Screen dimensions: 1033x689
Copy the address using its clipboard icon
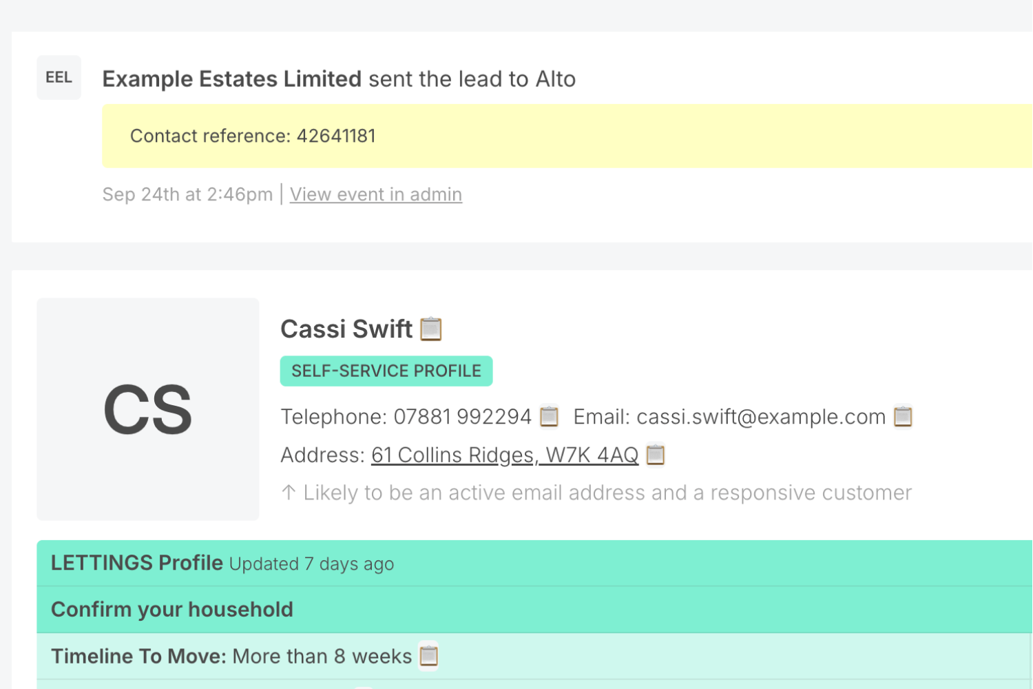(x=656, y=455)
